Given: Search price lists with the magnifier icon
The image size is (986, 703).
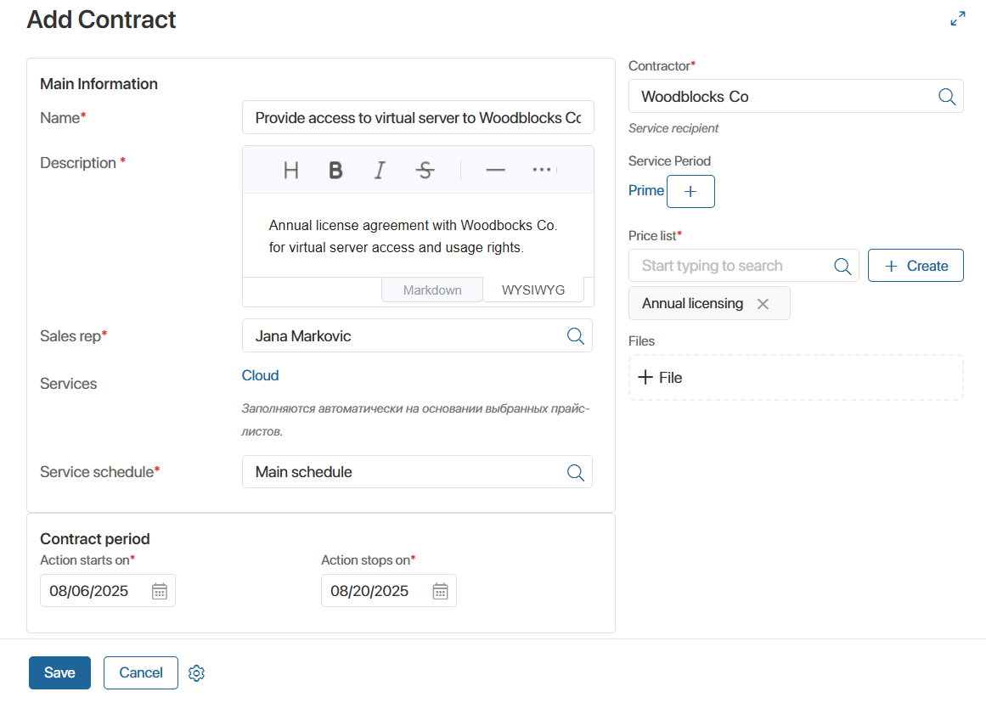Looking at the screenshot, I should point(842,266).
